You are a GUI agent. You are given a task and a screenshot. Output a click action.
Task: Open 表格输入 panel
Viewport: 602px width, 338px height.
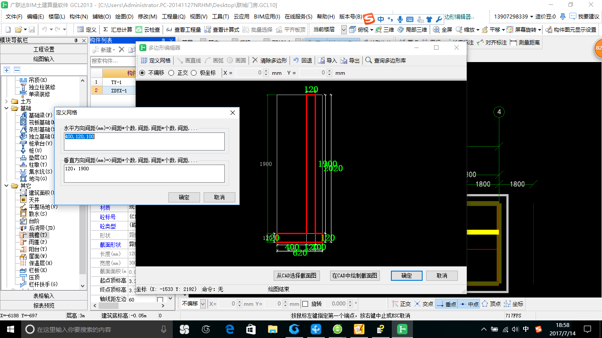point(44,296)
